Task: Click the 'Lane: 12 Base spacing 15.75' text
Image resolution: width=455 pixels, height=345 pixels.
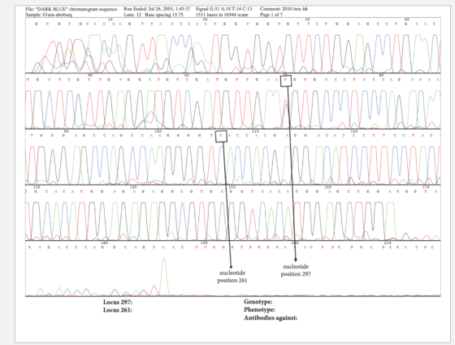Action: point(154,15)
